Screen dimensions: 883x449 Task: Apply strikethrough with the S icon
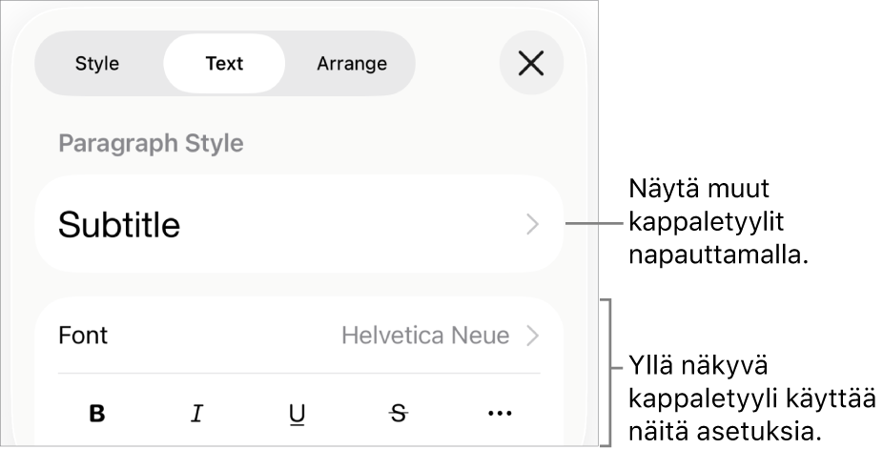coord(399,413)
